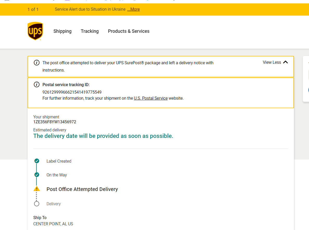
Task: Collapse details with the View Less chevron
Action: (285, 62)
